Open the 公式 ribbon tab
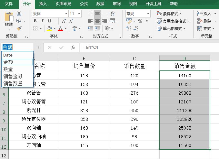 84,4
